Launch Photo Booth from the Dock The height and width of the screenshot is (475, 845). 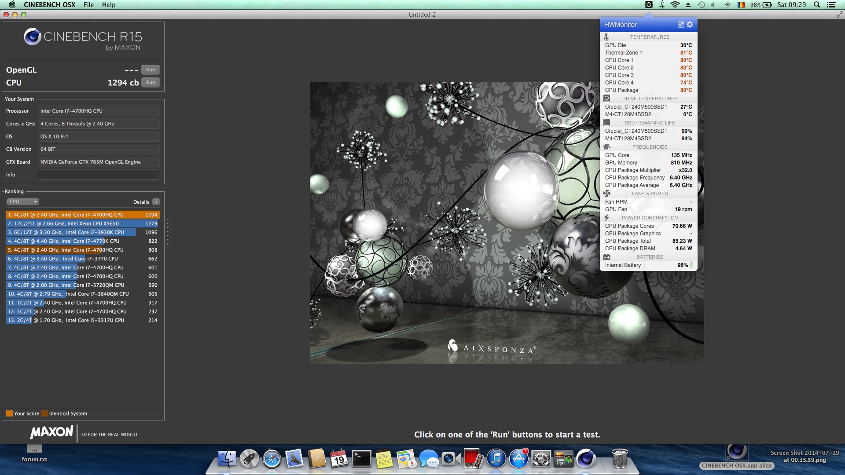(473, 459)
